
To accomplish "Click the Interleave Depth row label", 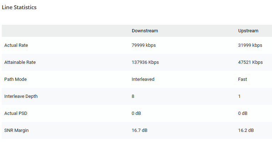I will (21, 96).
